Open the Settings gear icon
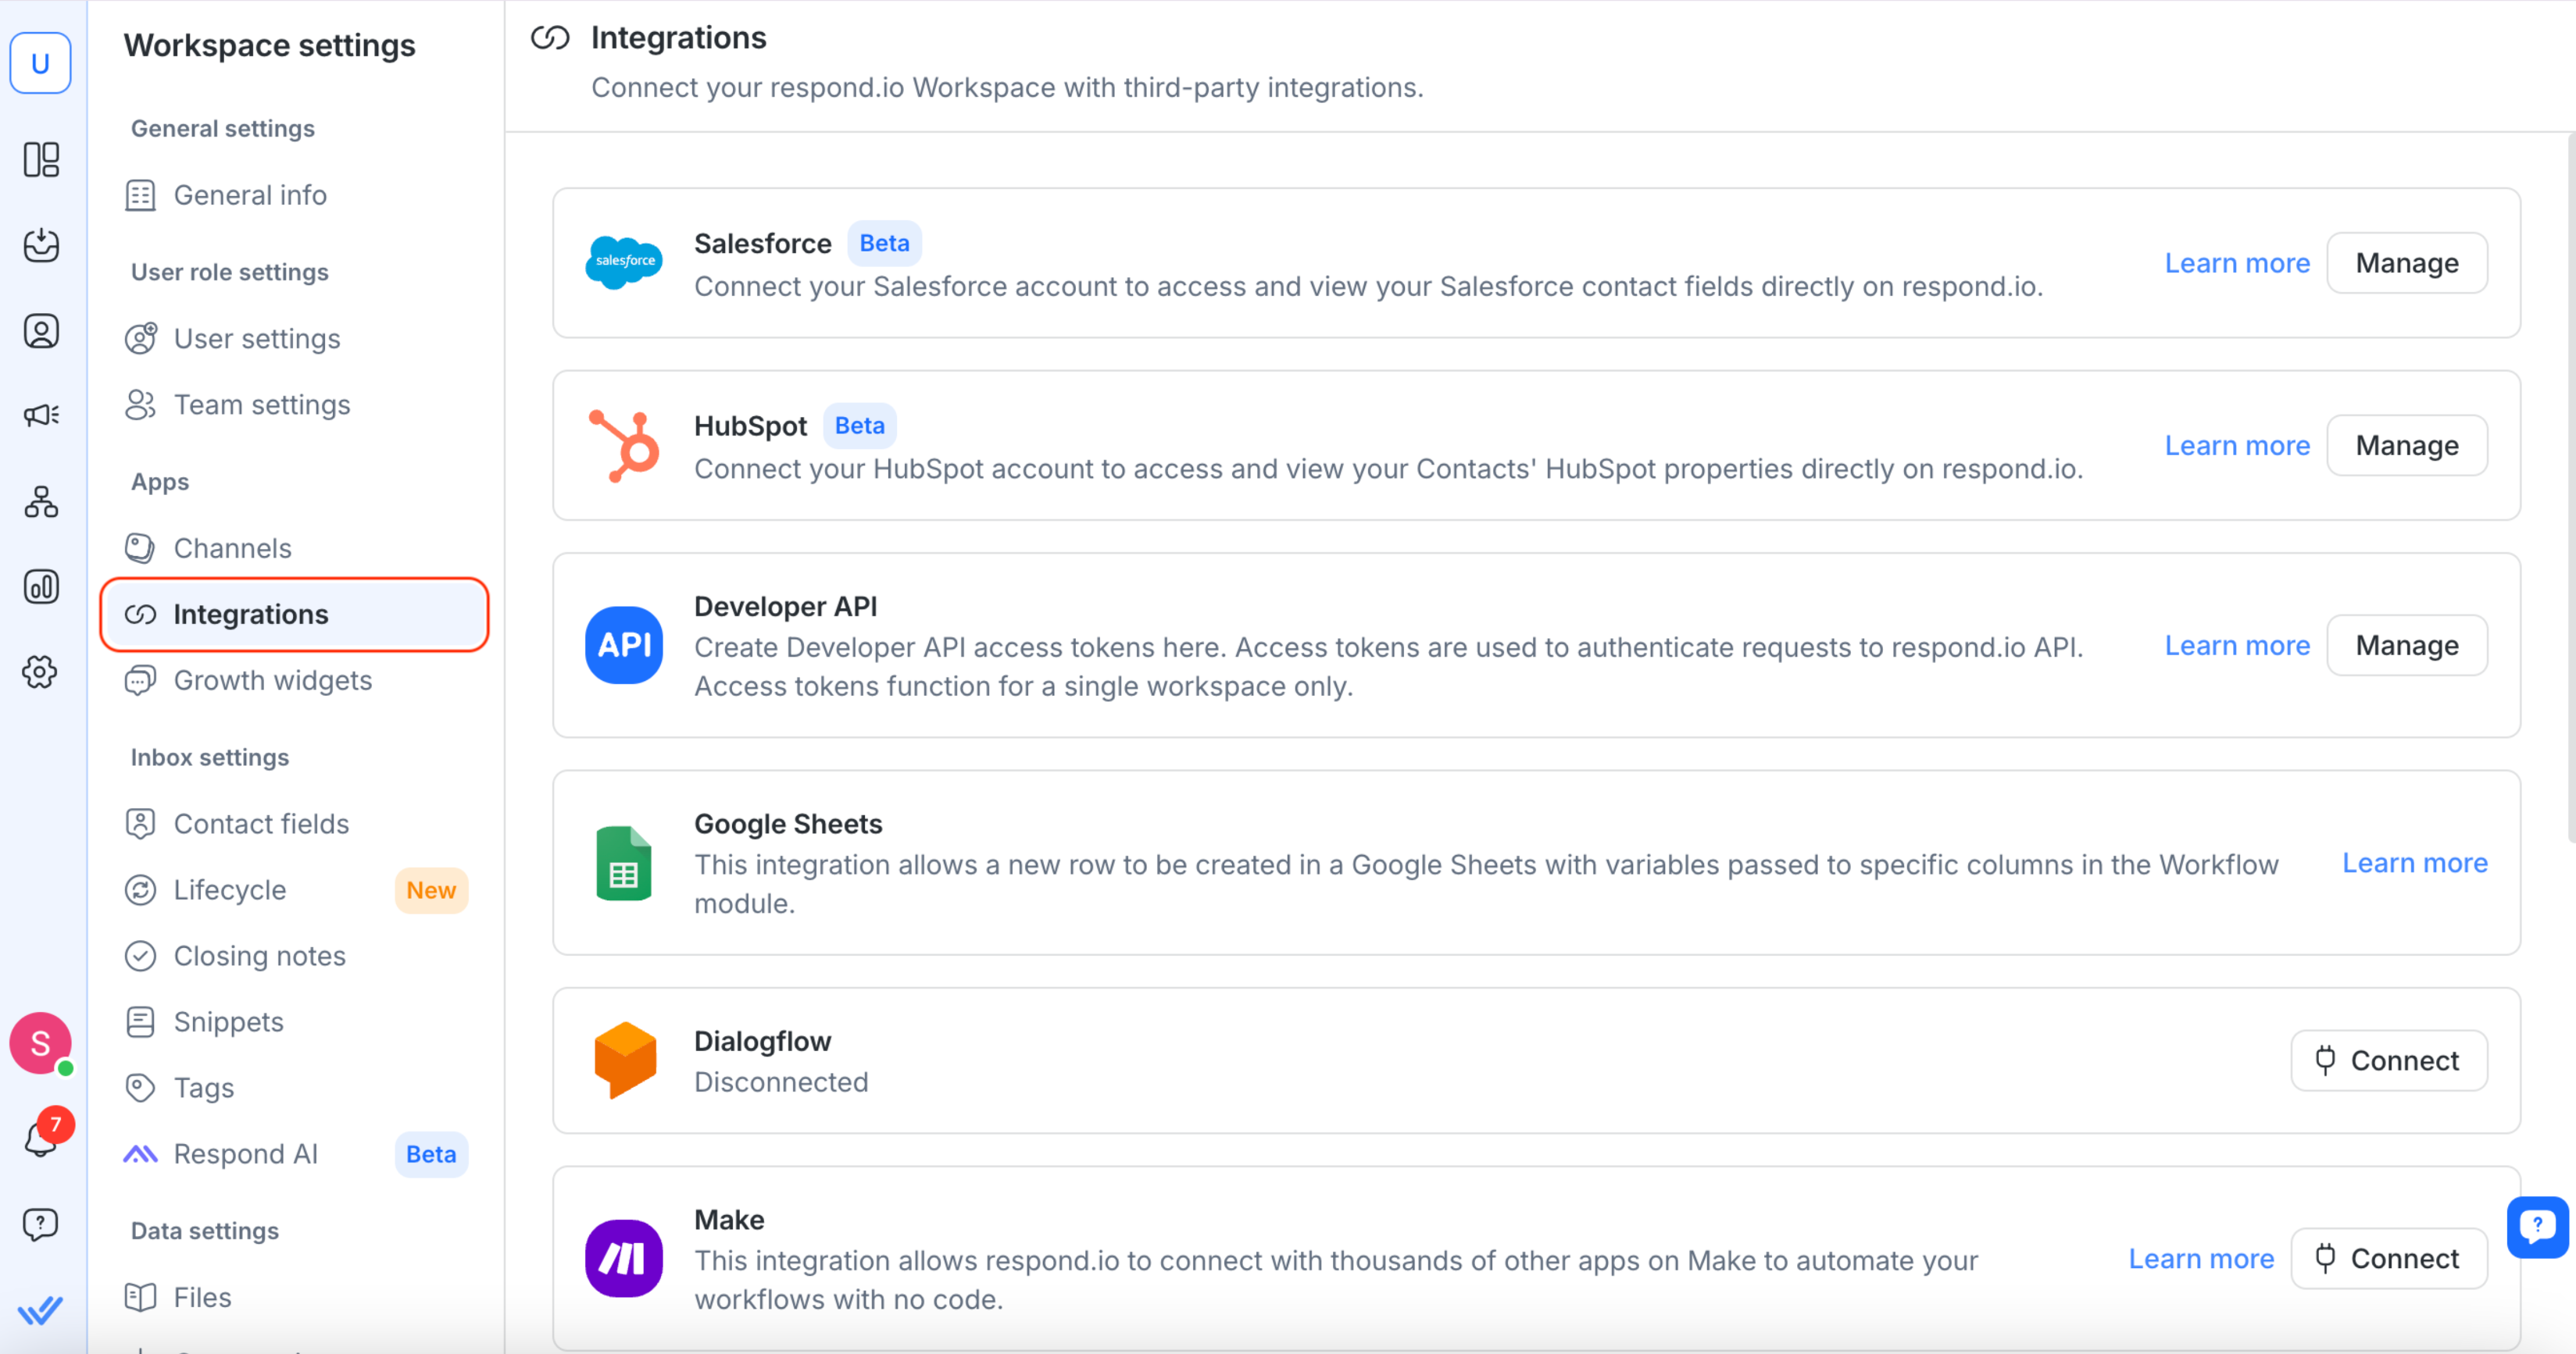The image size is (2576, 1354). (41, 672)
